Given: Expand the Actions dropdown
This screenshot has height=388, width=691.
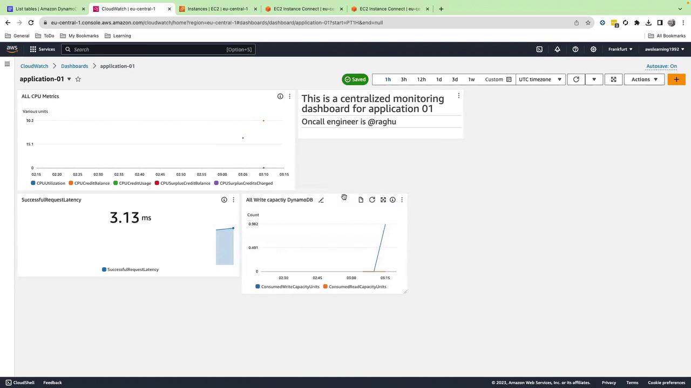Looking at the screenshot, I should (645, 79).
